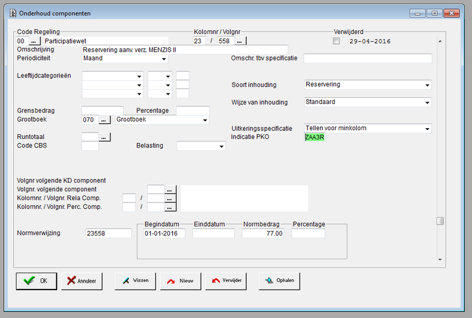This screenshot has height=318, width=472.
Task: Click the Participatiewet text
Action: [x=66, y=41]
